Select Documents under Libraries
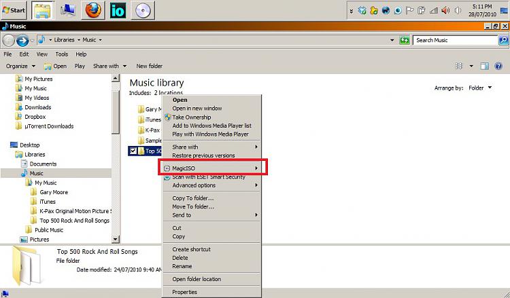The height and width of the screenshot is (298, 510). click(43, 164)
